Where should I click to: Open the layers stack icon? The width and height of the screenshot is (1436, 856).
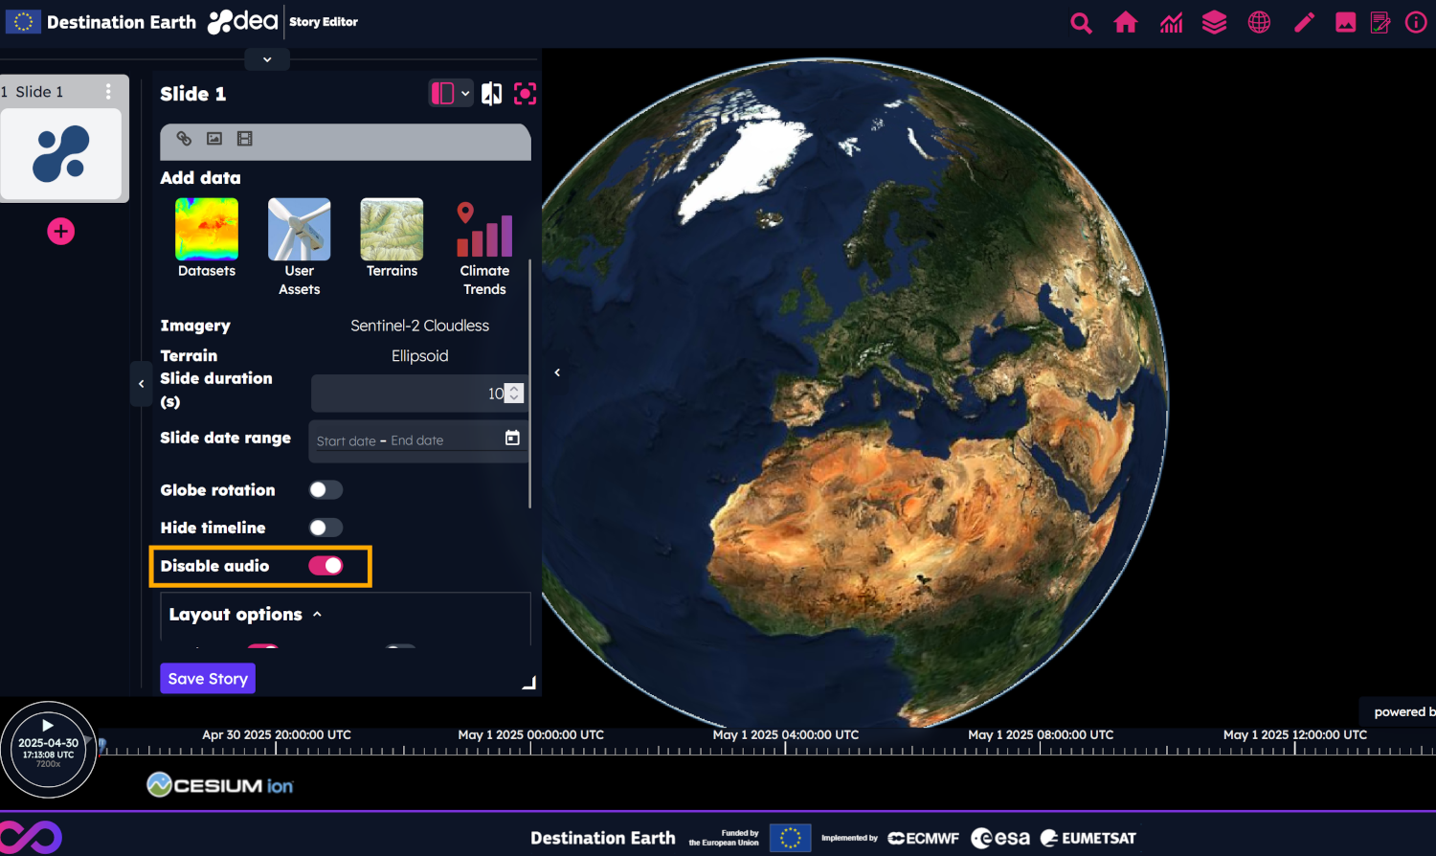[x=1214, y=23]
